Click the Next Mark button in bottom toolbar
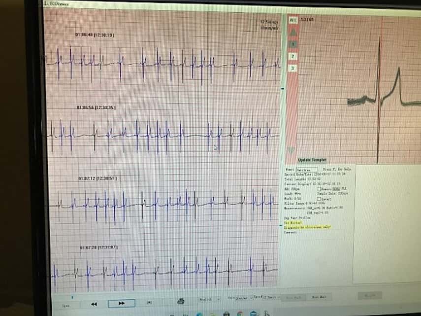 coord(320,297)
